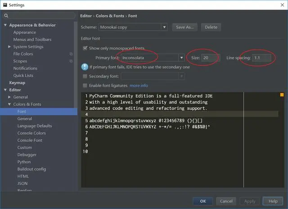
Task: Enable font ligatures checkbox
Action: (85, 86)
